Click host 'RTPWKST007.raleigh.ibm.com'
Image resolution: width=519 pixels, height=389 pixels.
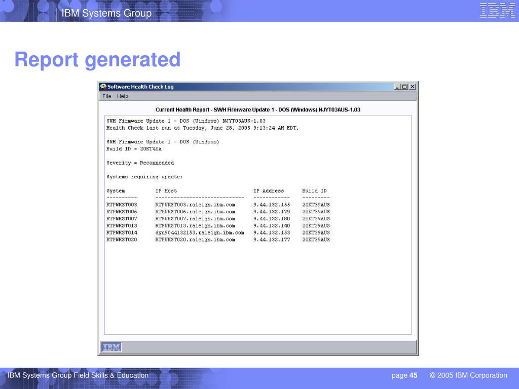[195, 219]
